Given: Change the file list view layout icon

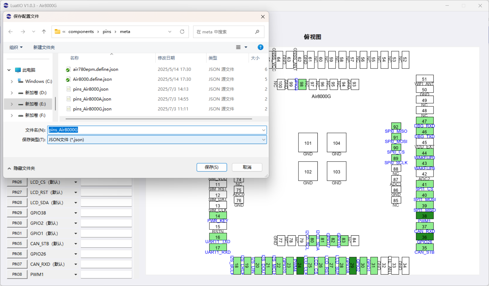Looking at the screenshot, I should [238, 47].
